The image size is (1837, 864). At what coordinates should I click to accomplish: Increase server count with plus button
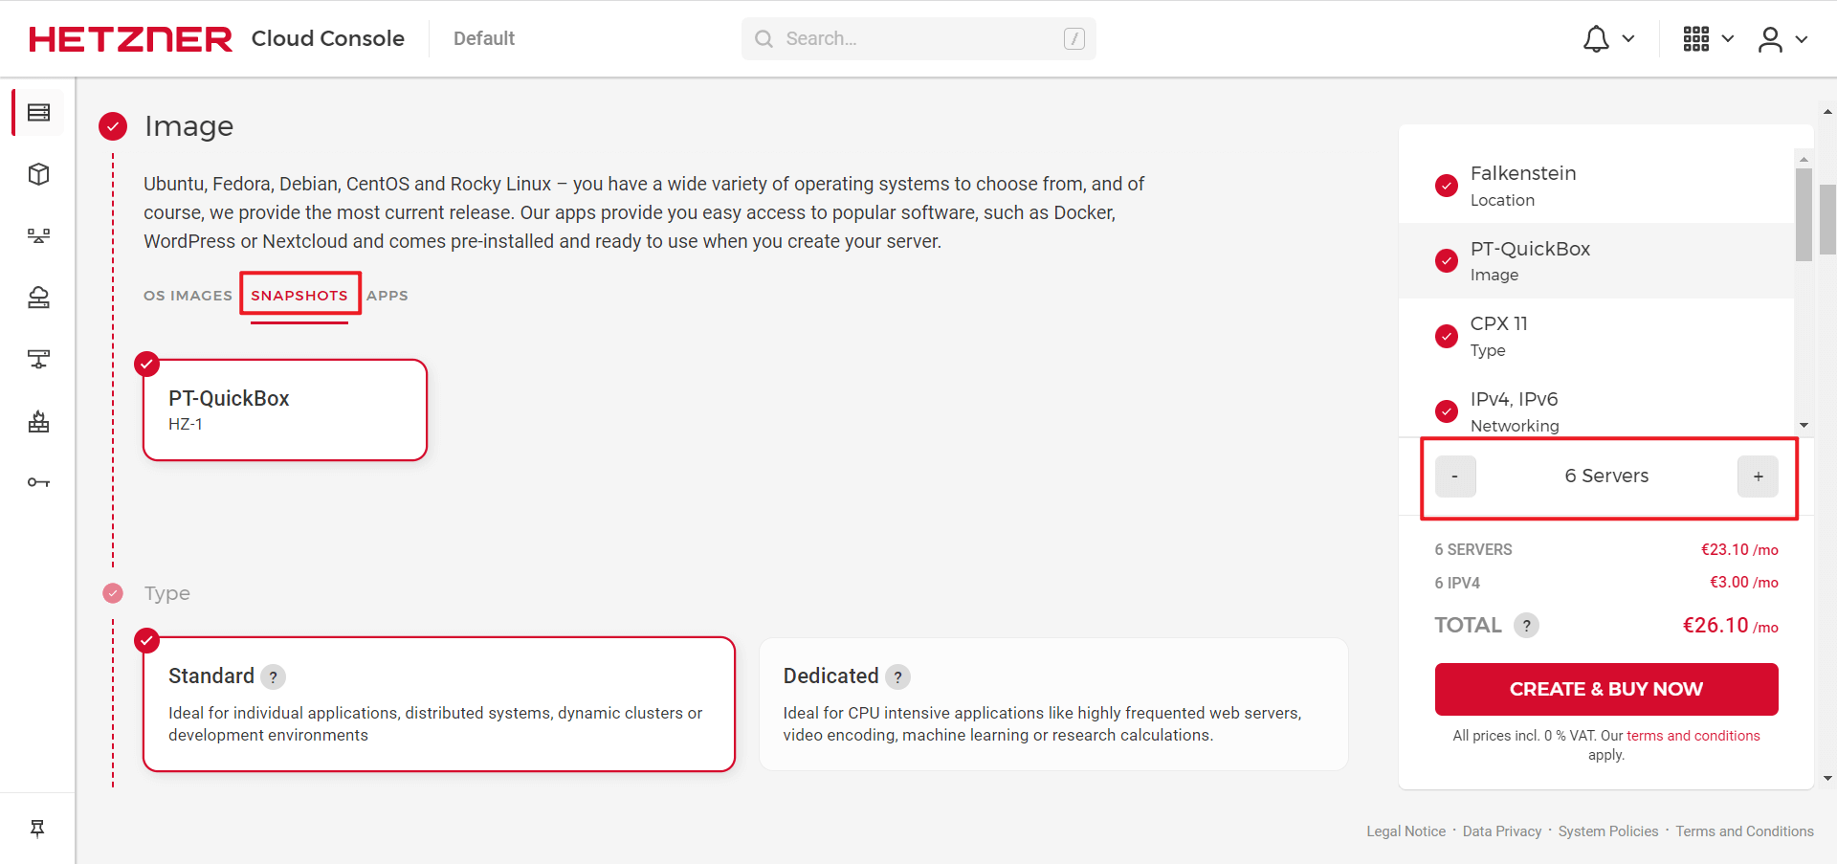pos(1758,476)
